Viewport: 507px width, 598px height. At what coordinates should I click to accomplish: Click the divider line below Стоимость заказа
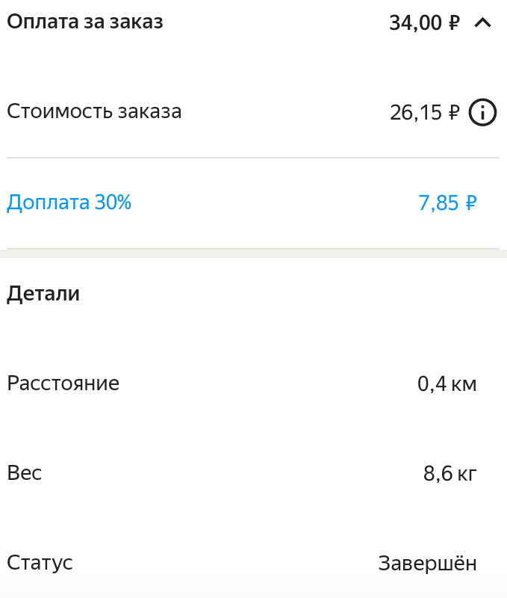tap(253, 158)
